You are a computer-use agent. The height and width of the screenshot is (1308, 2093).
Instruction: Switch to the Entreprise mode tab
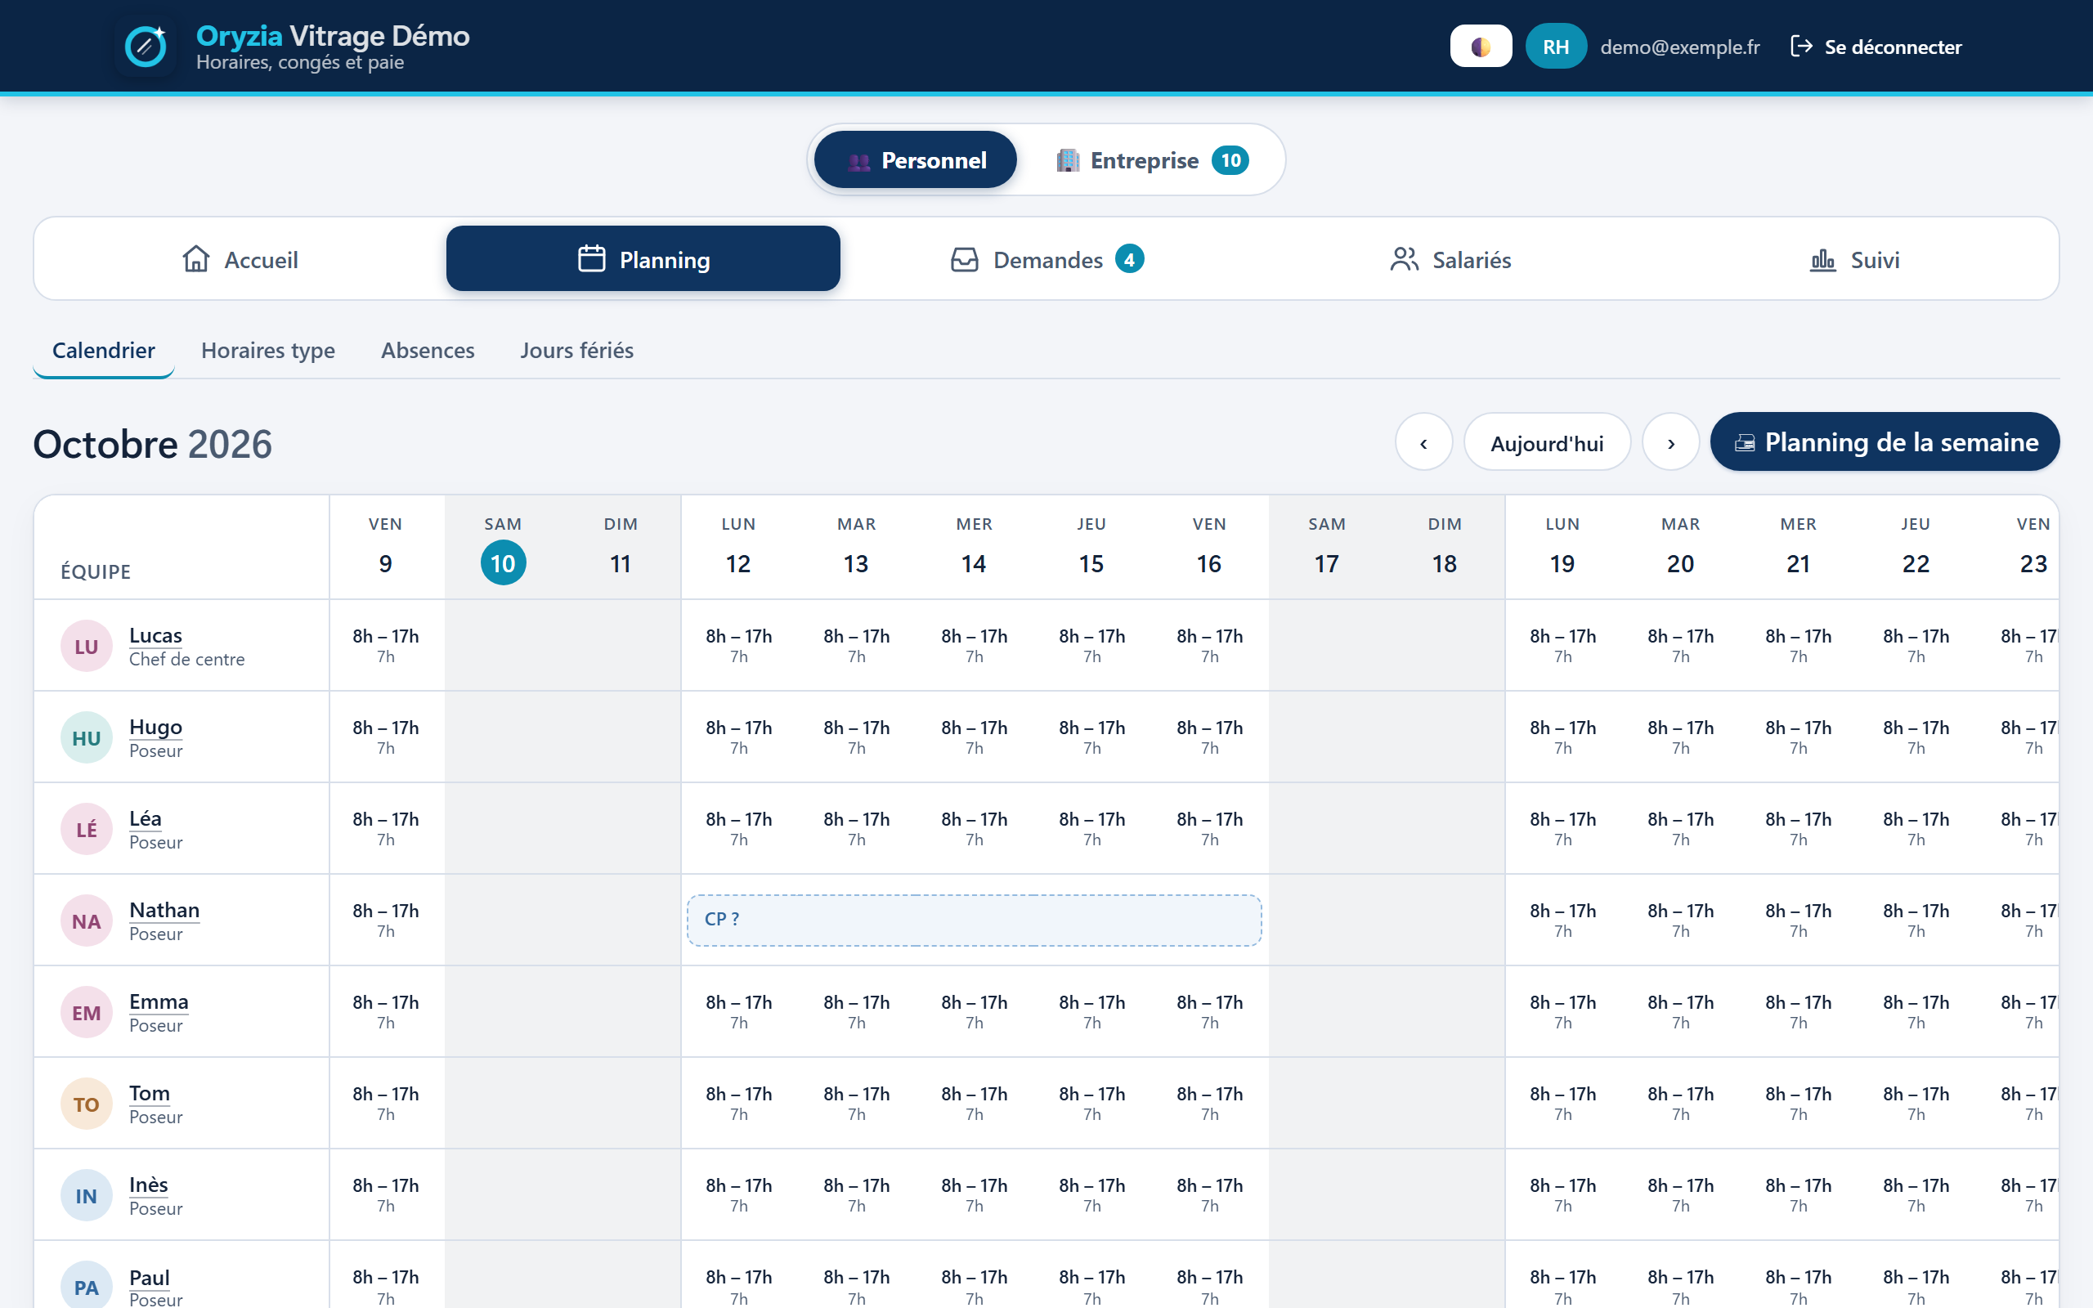click(x=1151, y=160)
